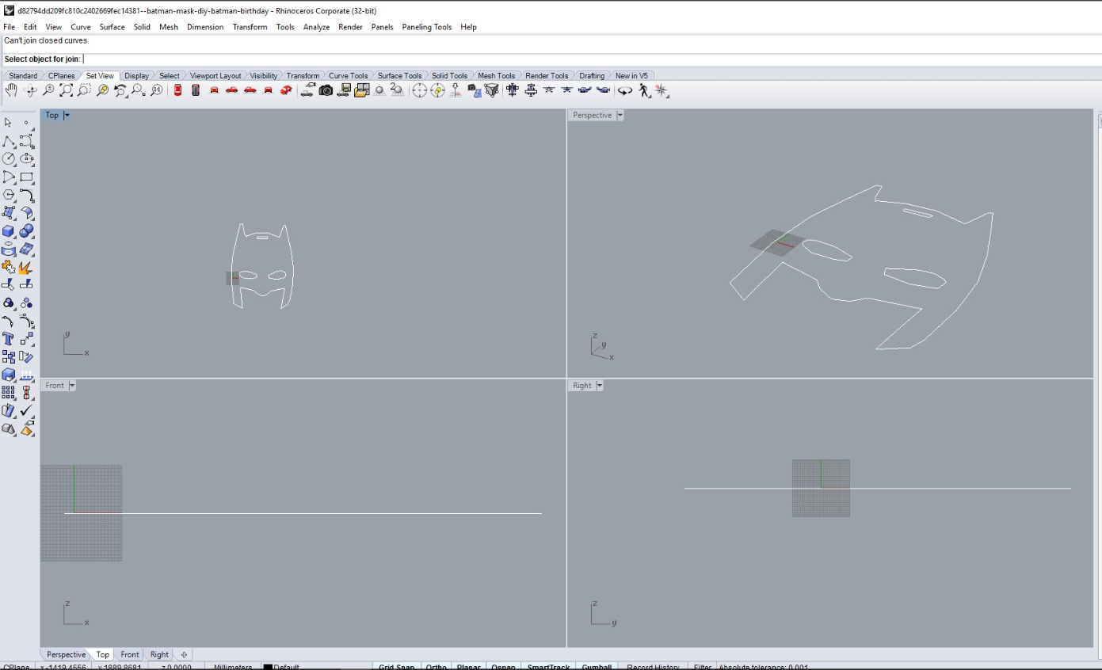Click the Millimeters units status pane

[x=233, y=667]
